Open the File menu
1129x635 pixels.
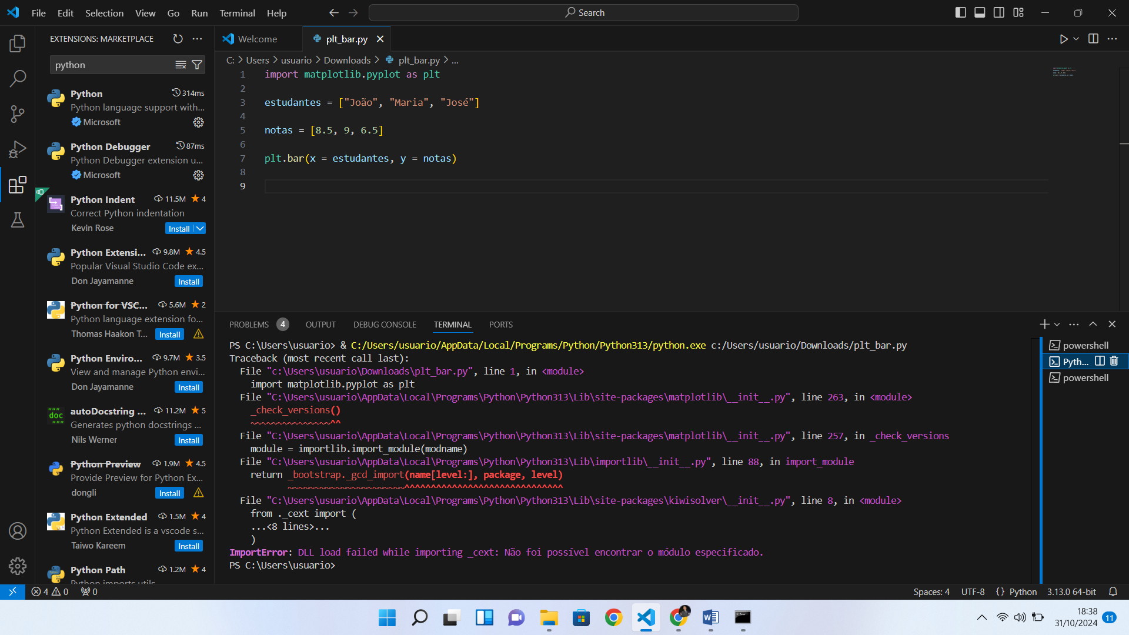[x=39, y=13]
